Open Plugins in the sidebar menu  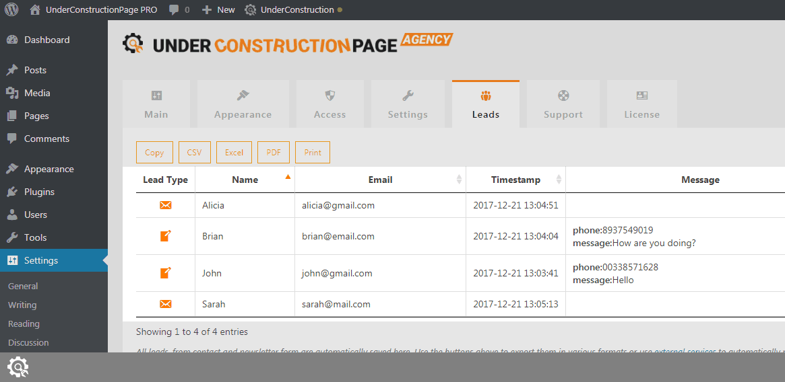click(39, 192)
